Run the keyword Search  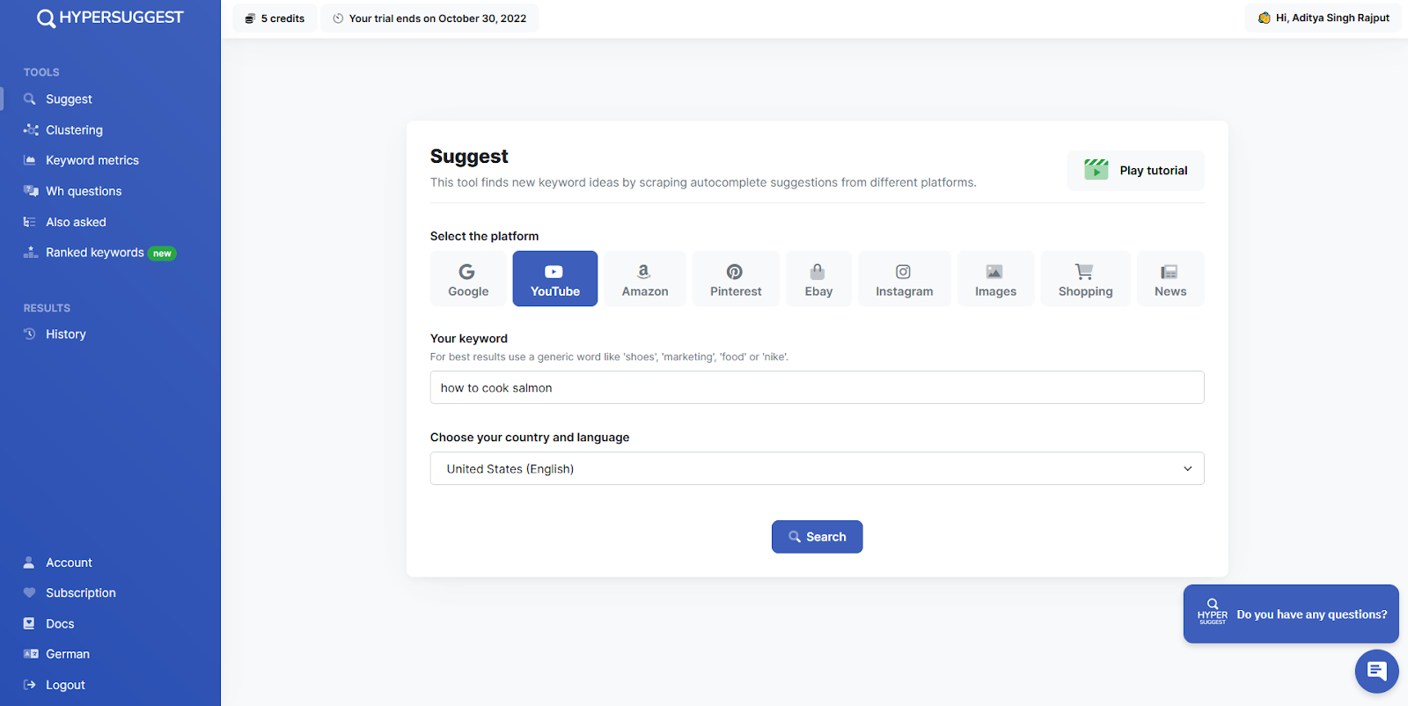click(817, 537)
